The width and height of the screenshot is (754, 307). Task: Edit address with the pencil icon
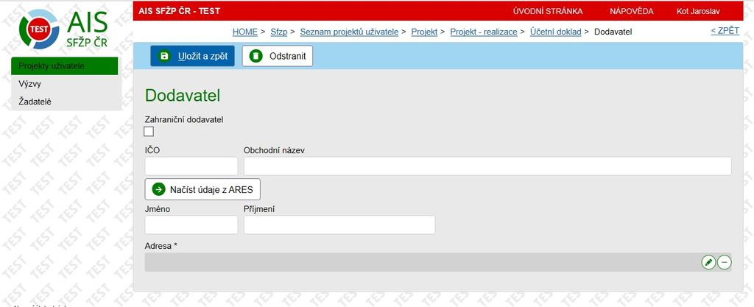pyautogui.click(x=708, y=262)
